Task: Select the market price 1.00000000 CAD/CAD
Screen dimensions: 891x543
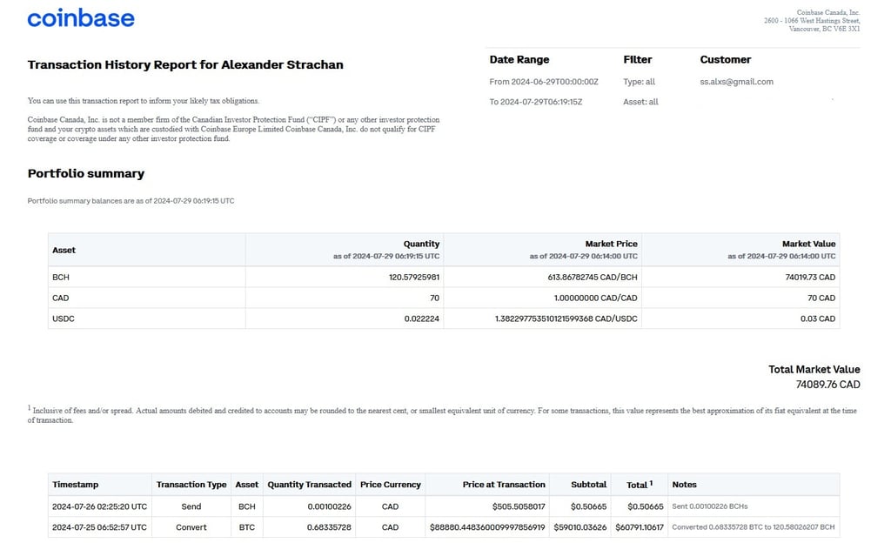Action: click(595, 298)
